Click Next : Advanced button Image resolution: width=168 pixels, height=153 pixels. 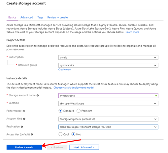[x=84, y=147]
